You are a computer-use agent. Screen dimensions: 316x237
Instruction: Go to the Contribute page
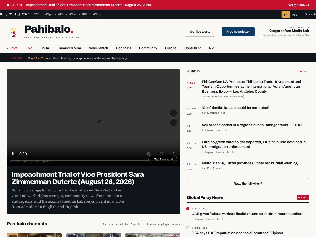(193, 48)
